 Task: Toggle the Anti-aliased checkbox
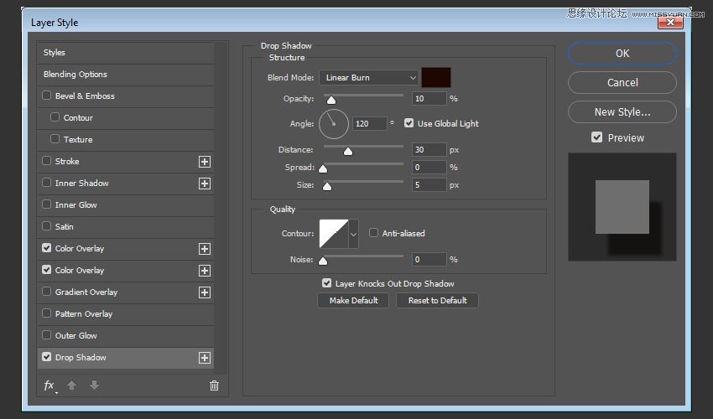(x=374, y=233)
